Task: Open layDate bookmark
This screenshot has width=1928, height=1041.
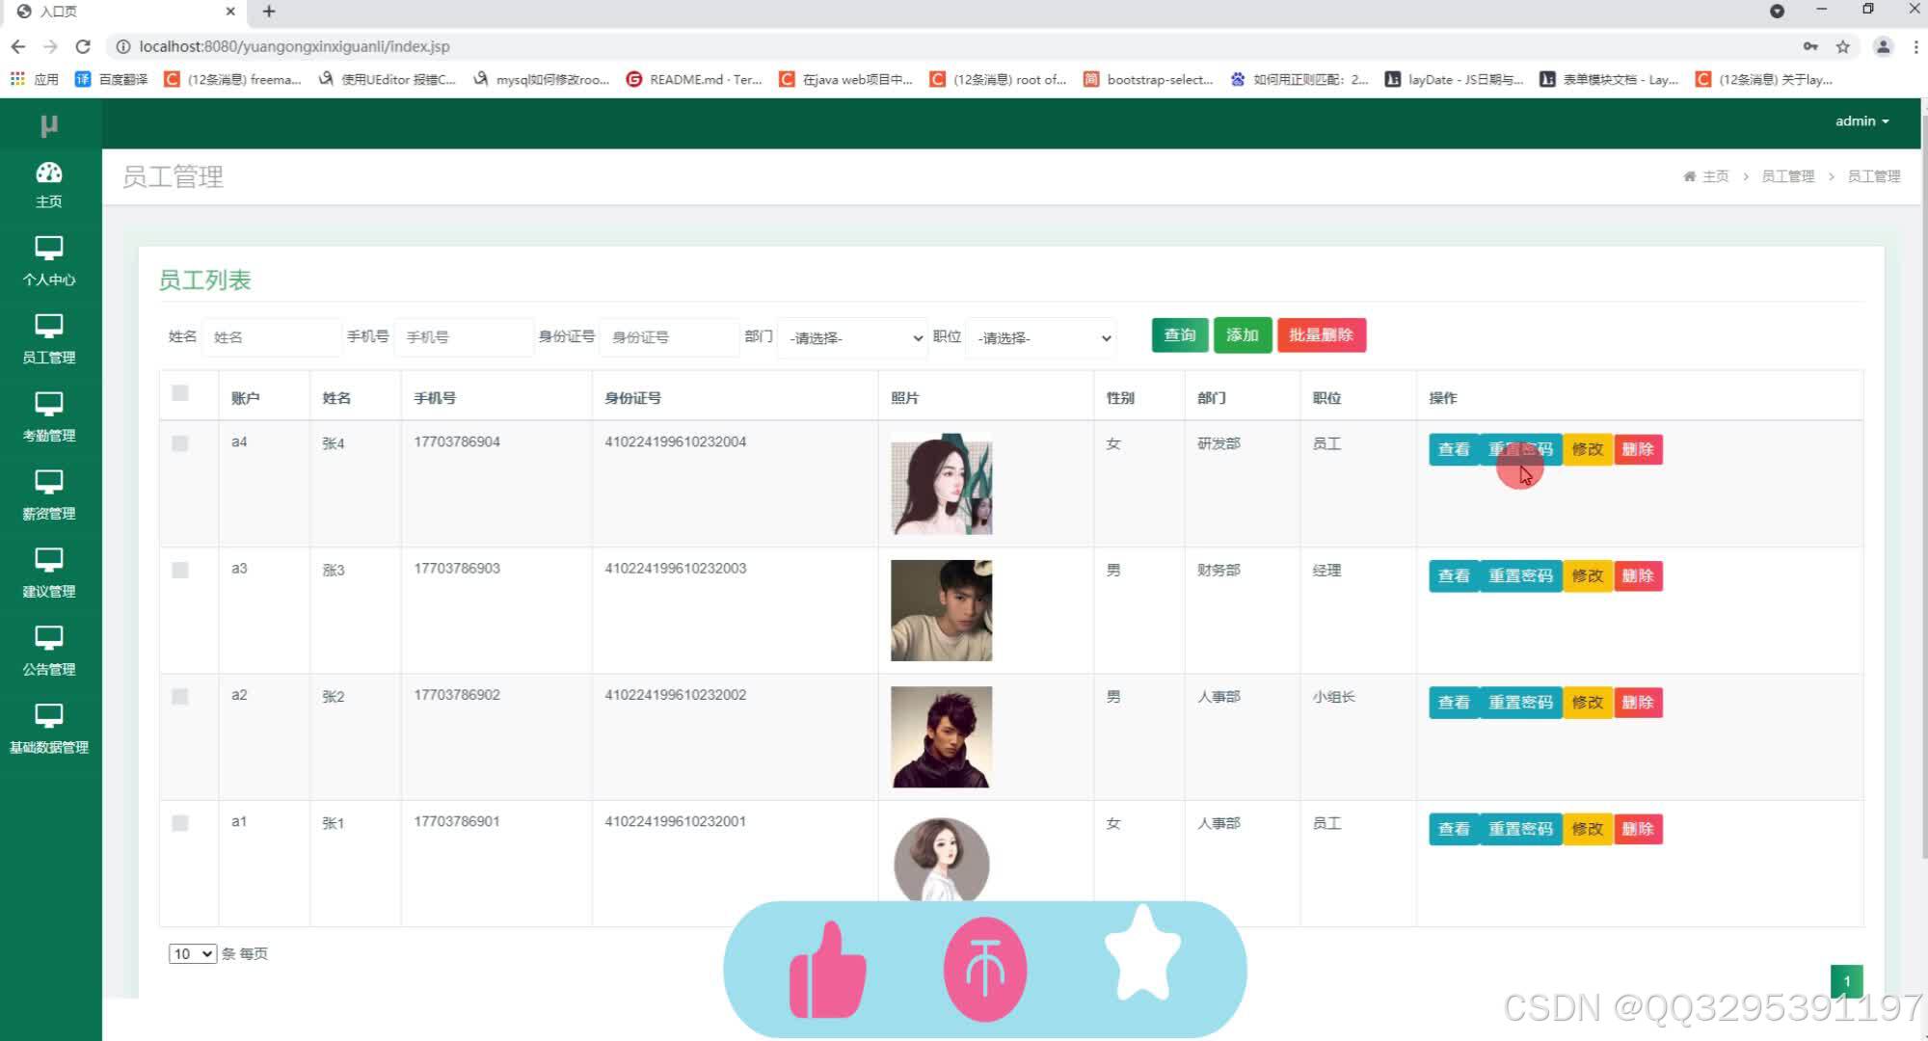Action: click(1454, 79)
